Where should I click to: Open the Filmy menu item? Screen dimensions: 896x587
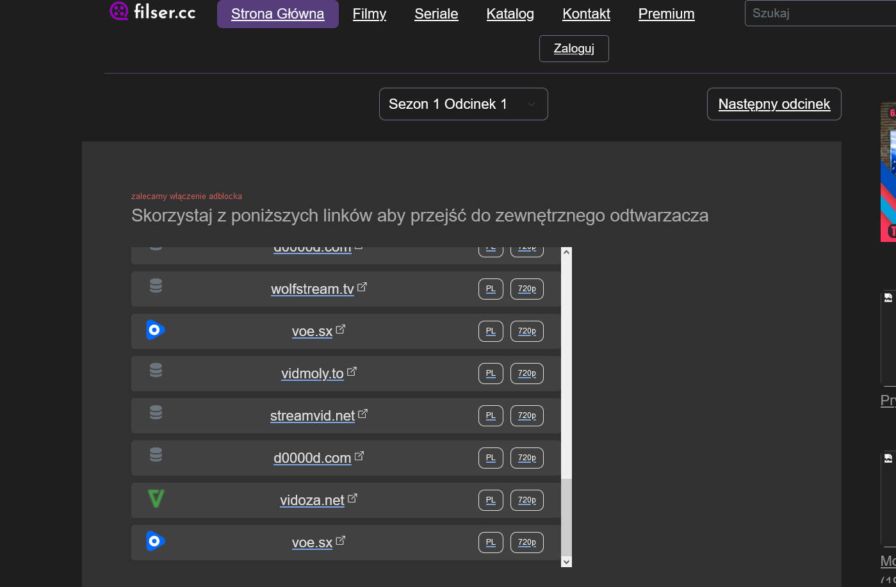tap(370, 14)
